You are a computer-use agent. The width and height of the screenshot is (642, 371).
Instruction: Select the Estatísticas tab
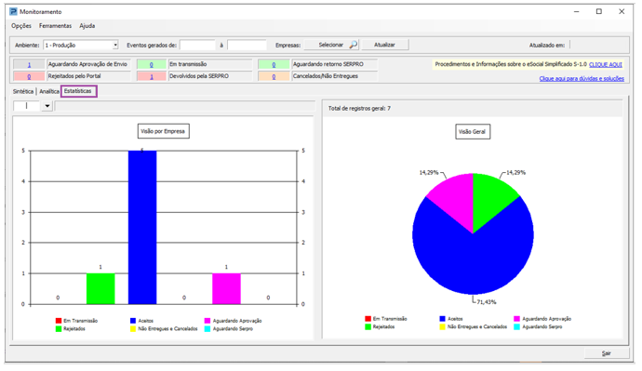coord(78,91)
